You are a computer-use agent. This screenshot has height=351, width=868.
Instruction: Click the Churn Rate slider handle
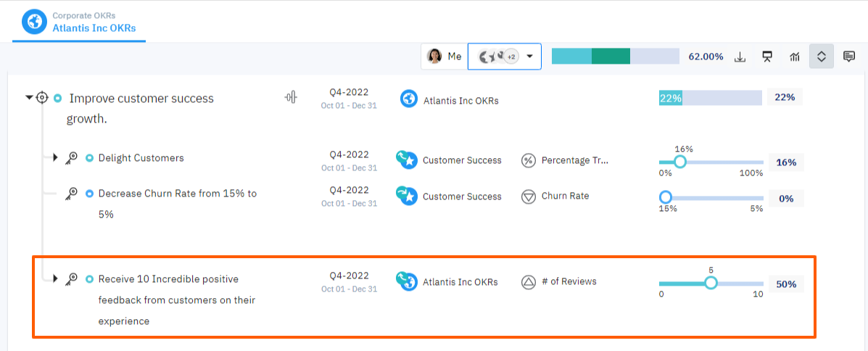[666, 197]
